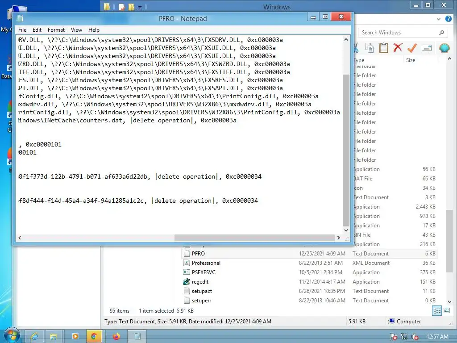
Task: Click Notepad's title bar system menu icon
Action: [20, 18]
